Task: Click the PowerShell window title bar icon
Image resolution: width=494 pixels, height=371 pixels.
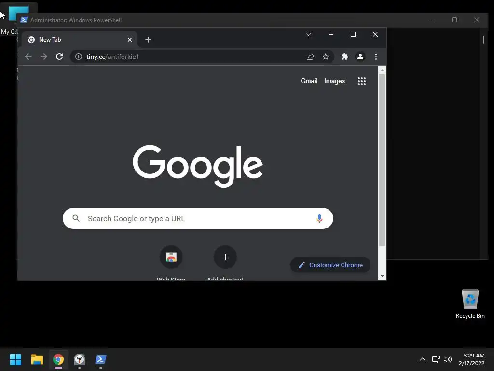Action: coord(24,20)
